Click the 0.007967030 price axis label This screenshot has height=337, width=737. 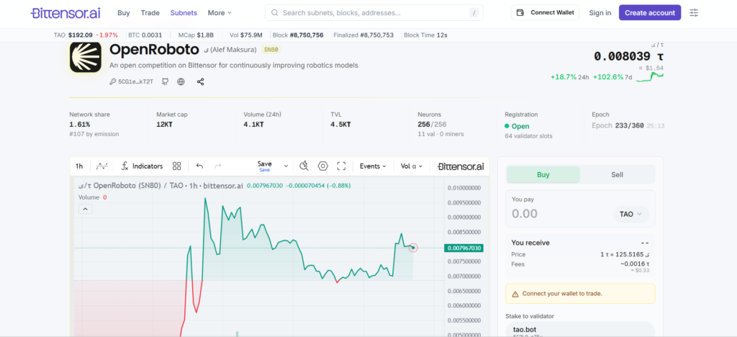coord(463,248)
